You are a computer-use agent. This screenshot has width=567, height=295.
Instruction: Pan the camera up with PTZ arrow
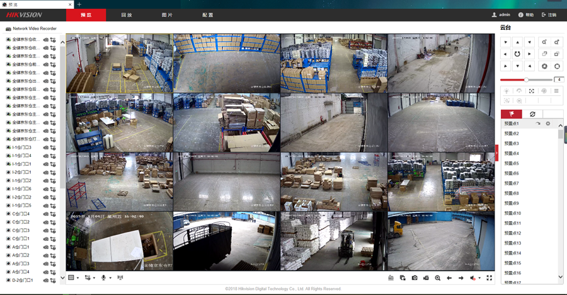[x=517, y=42]
